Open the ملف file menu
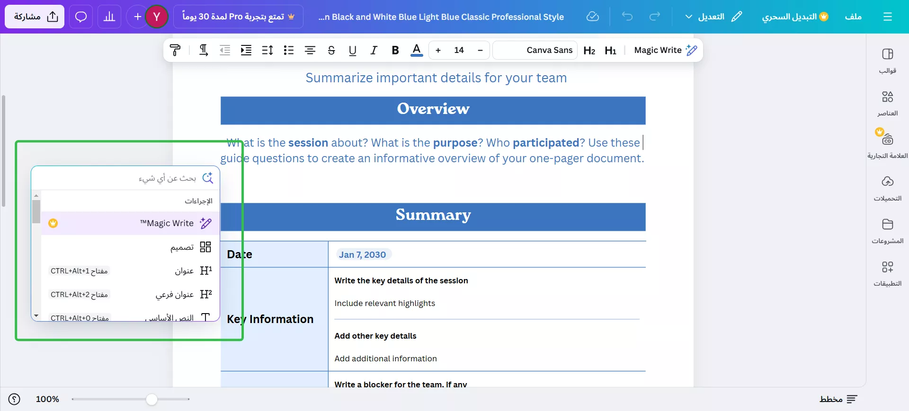Viewport: 909px width, 411px height. [853, 17]
